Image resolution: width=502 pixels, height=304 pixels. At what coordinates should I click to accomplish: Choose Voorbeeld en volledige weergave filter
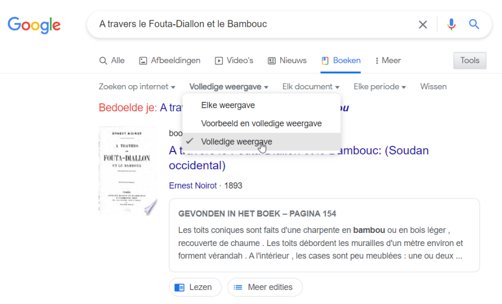click(x=261, y=123)
